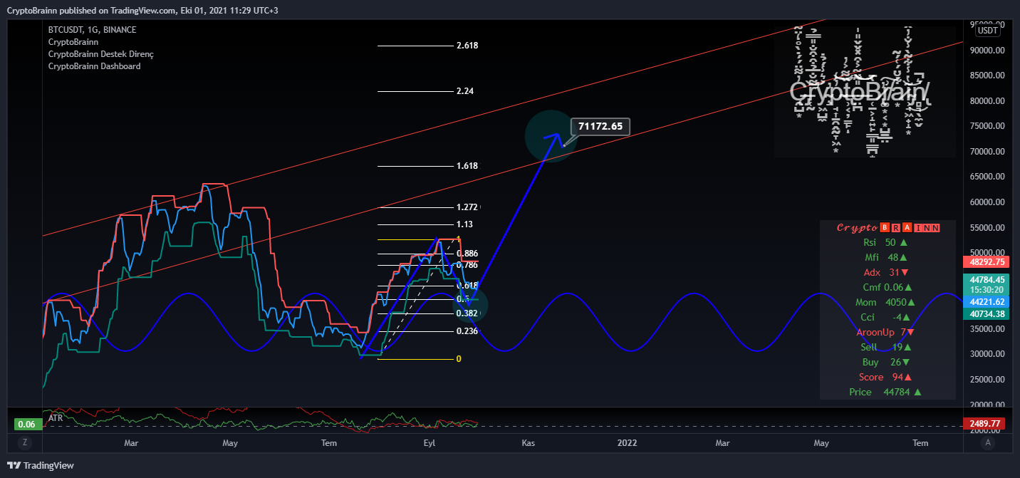Viewport: 1020px width, 478px height.
Task: Click the Cci -4 row in the dashboard
Action: tap(887, 317)
